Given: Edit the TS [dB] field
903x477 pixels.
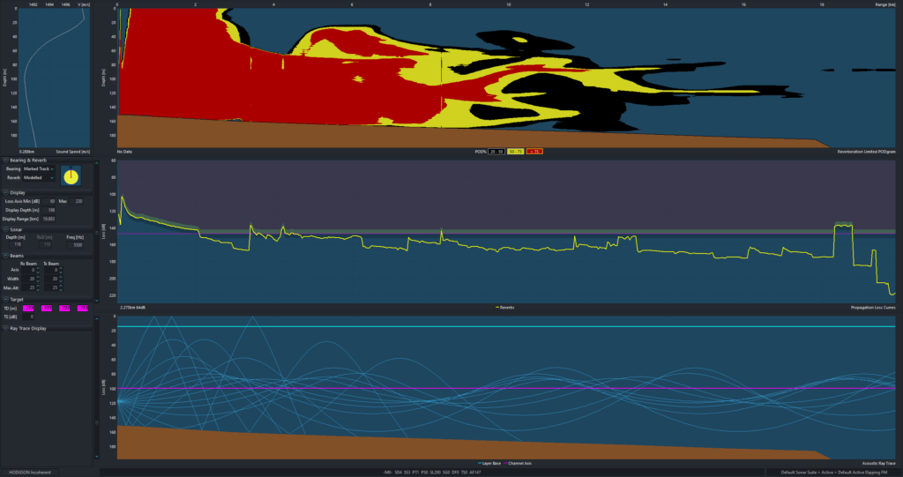Looking at the screenshot, I should (28, 317).
